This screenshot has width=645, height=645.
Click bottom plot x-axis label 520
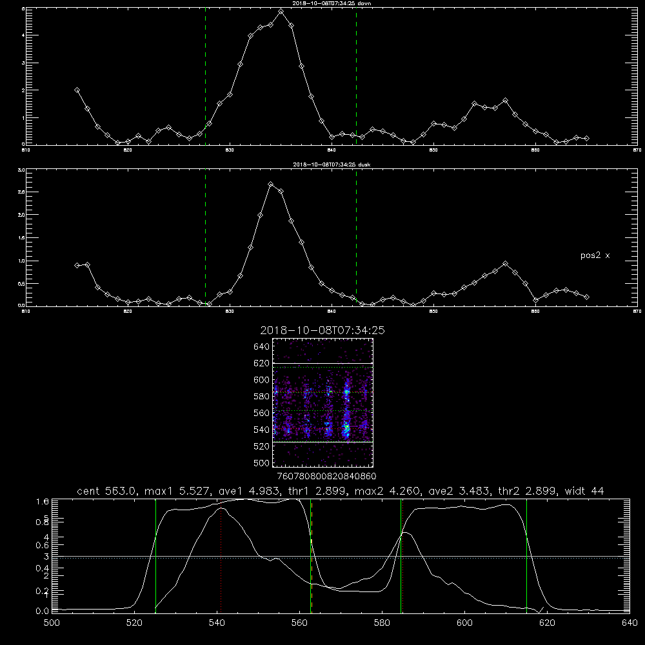coord(135,623)
